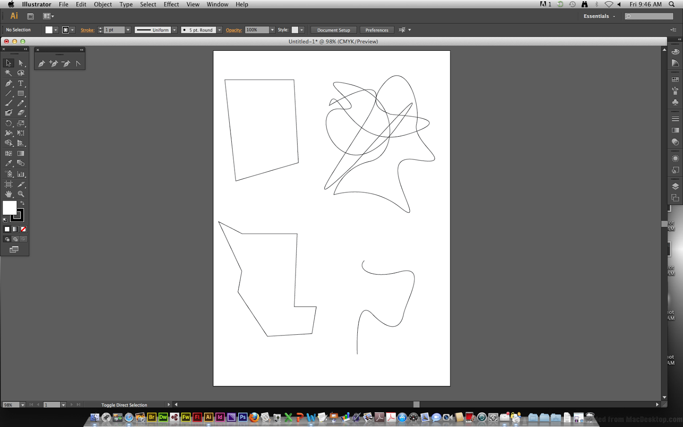Click the Document Setup button
683x427 pixels.
tap(333, 30)
